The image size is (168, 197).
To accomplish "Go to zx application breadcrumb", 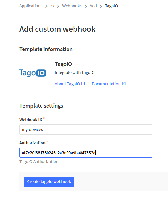I will (x=52, y=6).
